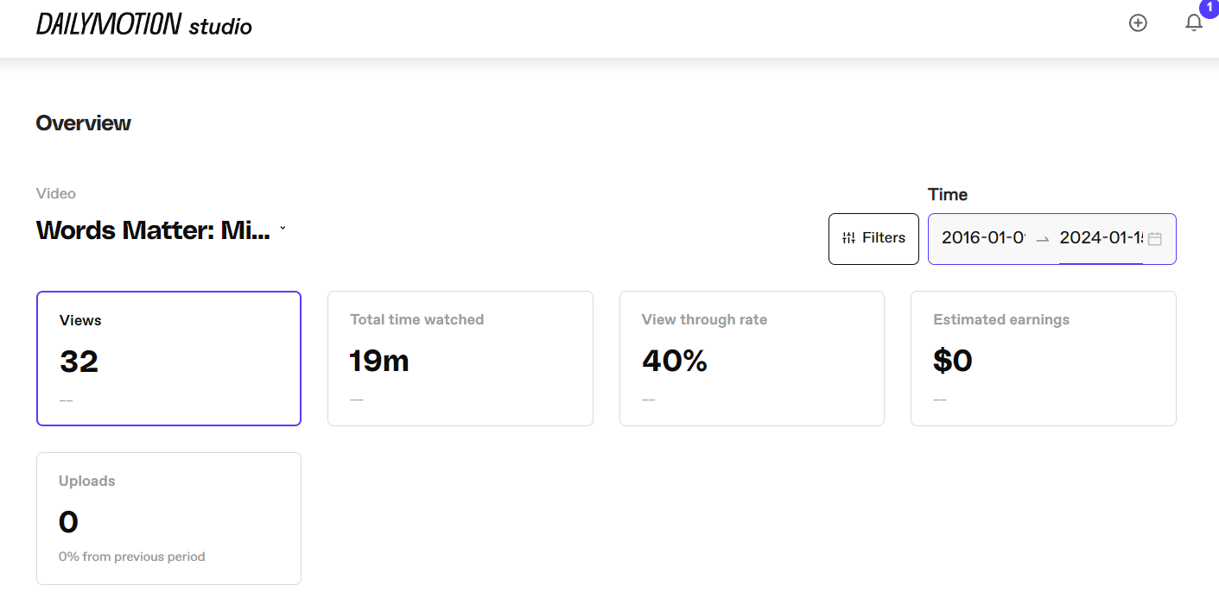Click the Overview heading

pyautogui.click(x=84, y=123)
